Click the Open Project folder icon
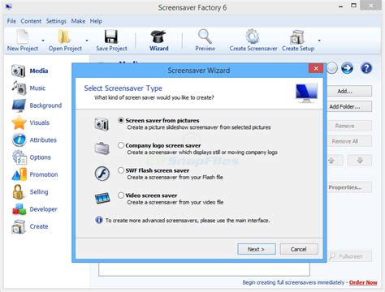Viewport: 385px width, 292px height. click(x=64, y=36)
